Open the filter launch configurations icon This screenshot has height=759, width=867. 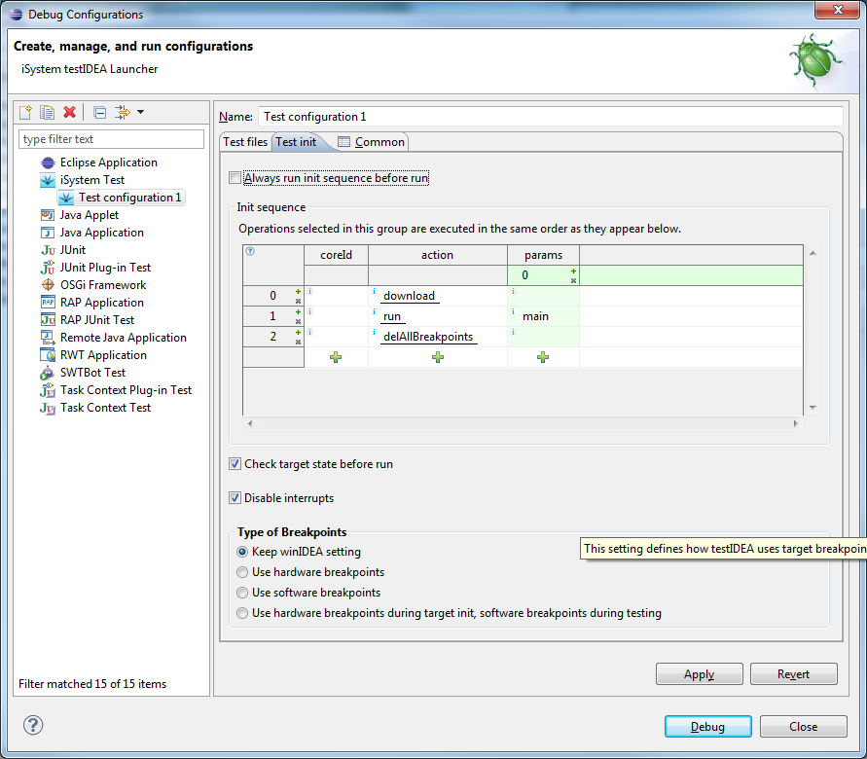coord(123,112)
